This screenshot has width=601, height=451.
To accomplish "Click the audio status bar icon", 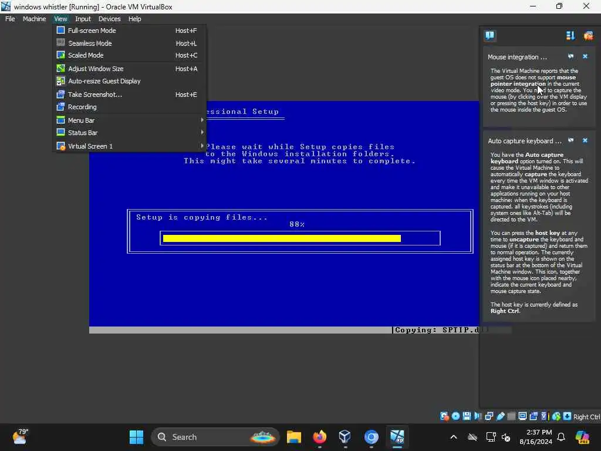I will pyautogui.click(x=478, y=416).
